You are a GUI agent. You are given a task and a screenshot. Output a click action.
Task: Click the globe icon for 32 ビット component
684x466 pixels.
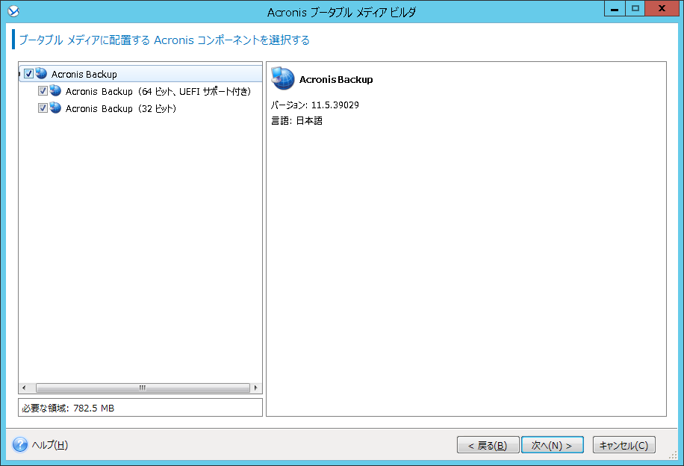point(55,108)
